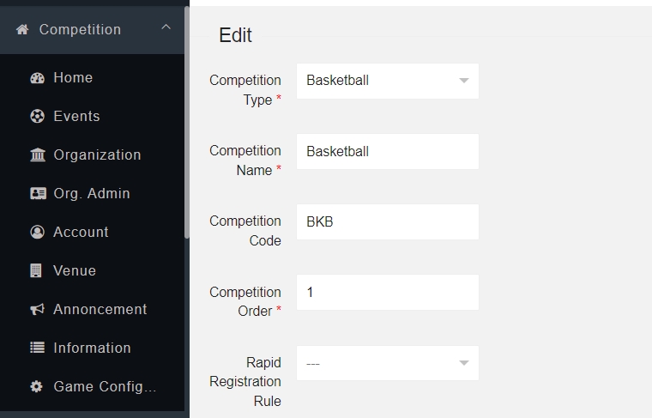Screen dimensions: 652x418
Task: Click the building Venue icon
Action: pyautogui.click(x=37, y=271)
